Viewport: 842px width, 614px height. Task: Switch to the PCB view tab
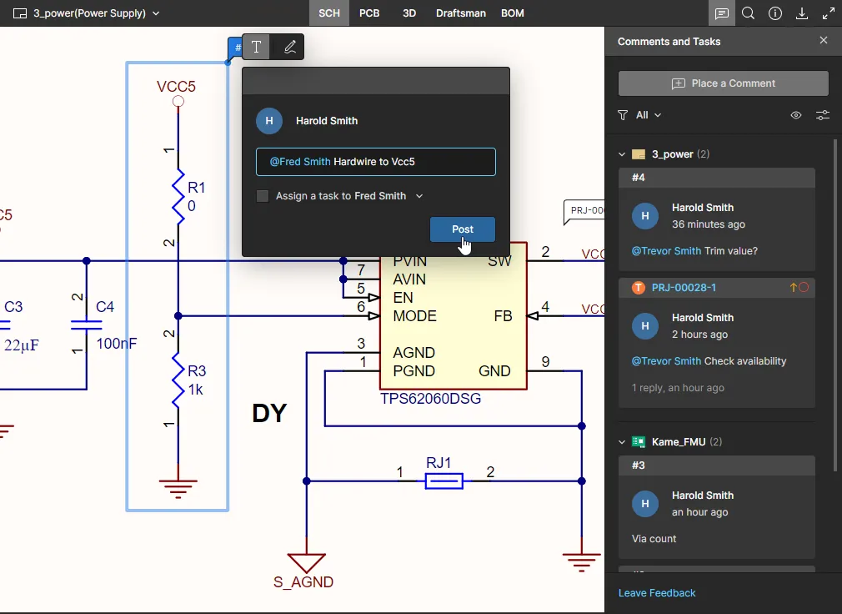coord(369,13)
